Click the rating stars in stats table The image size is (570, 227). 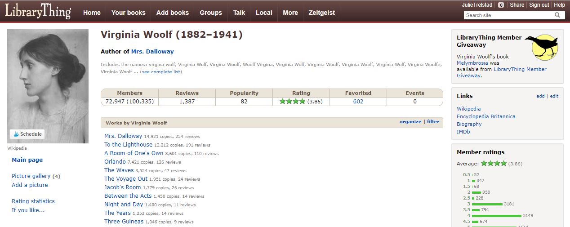tap(292, 102)
